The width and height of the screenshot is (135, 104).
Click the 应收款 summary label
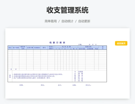(x=80, y=72)
